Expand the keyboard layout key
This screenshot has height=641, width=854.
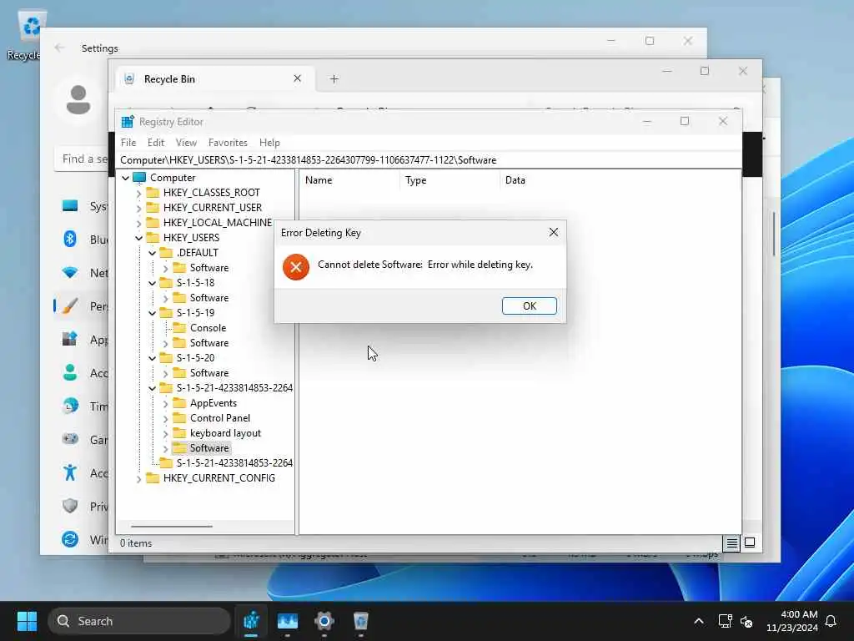click(x=166, y=433)
